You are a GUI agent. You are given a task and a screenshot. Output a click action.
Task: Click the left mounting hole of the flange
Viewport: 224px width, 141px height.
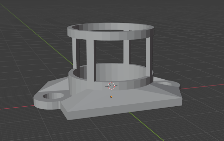pyautogui.click(x=53, y=96)
